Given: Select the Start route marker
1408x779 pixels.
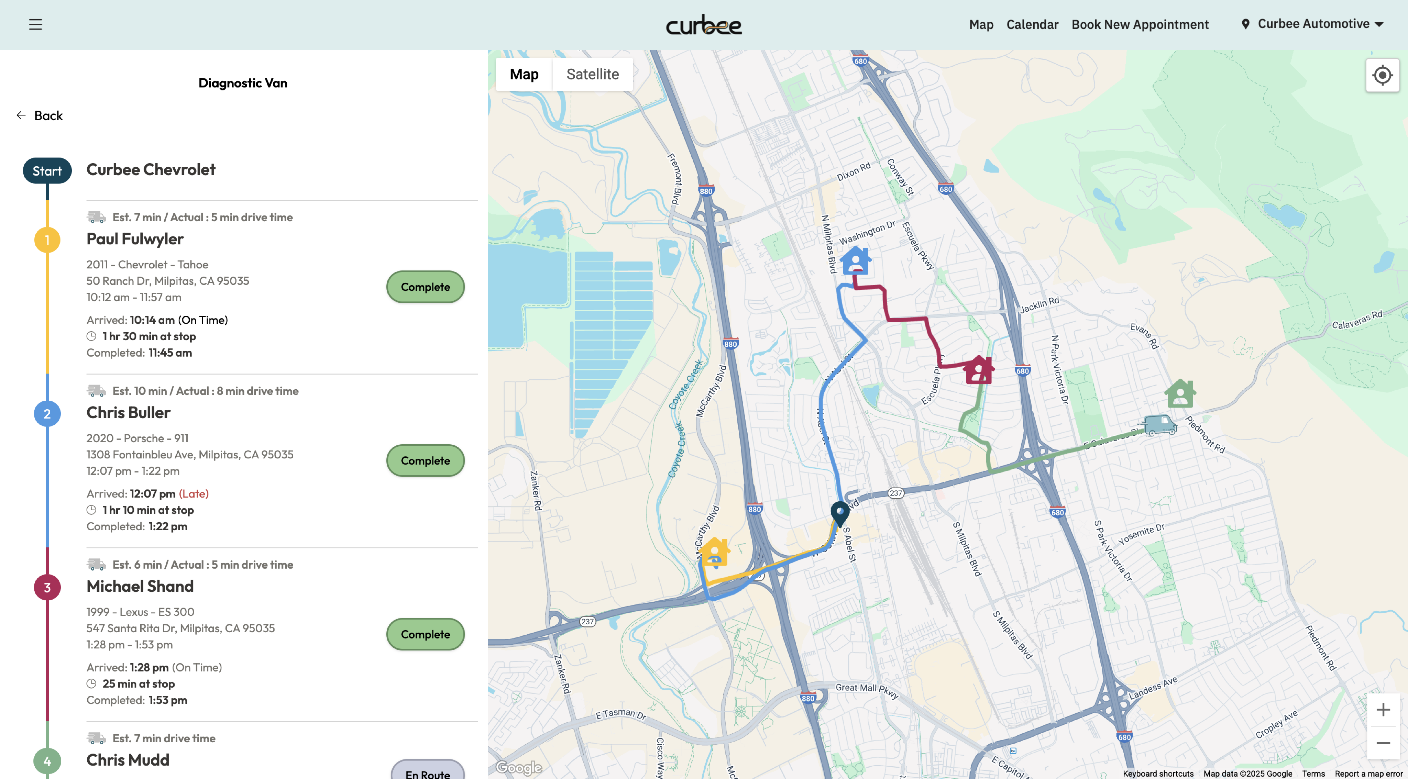Looking at the screenshot, I should pos(47,171).
